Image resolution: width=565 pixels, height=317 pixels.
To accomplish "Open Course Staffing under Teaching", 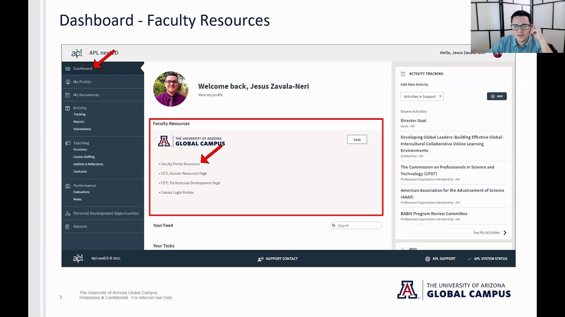I will point(84,157).
